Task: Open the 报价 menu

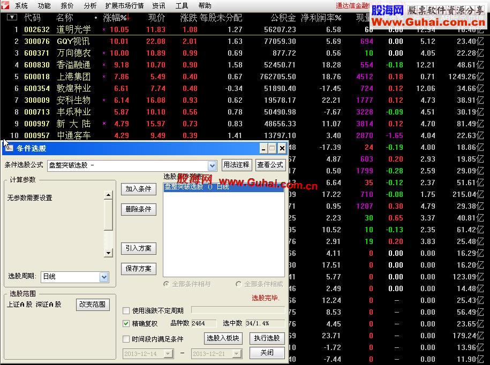Action: 67,6
